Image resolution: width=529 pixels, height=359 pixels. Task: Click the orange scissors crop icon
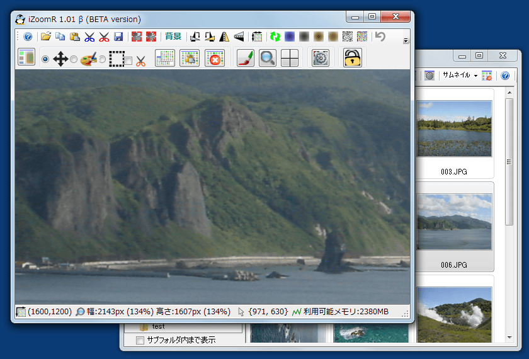tap(140, 60)
